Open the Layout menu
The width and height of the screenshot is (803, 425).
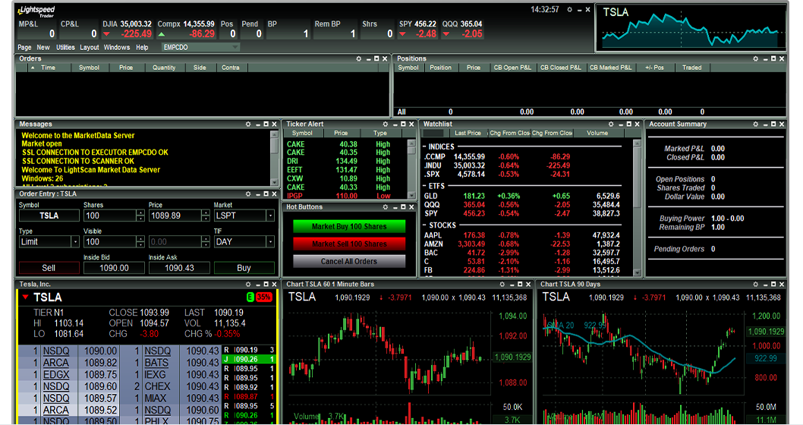(x=89, y=47)
